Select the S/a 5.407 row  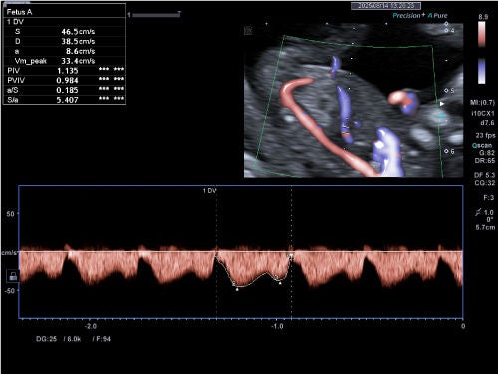click(65, 100)
